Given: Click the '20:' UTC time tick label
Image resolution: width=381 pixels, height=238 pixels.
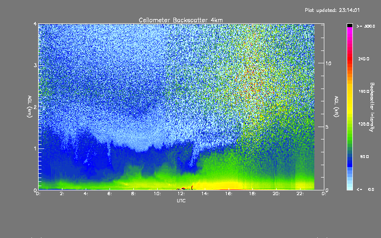Looking at the screenshot, I should [276, 194].
